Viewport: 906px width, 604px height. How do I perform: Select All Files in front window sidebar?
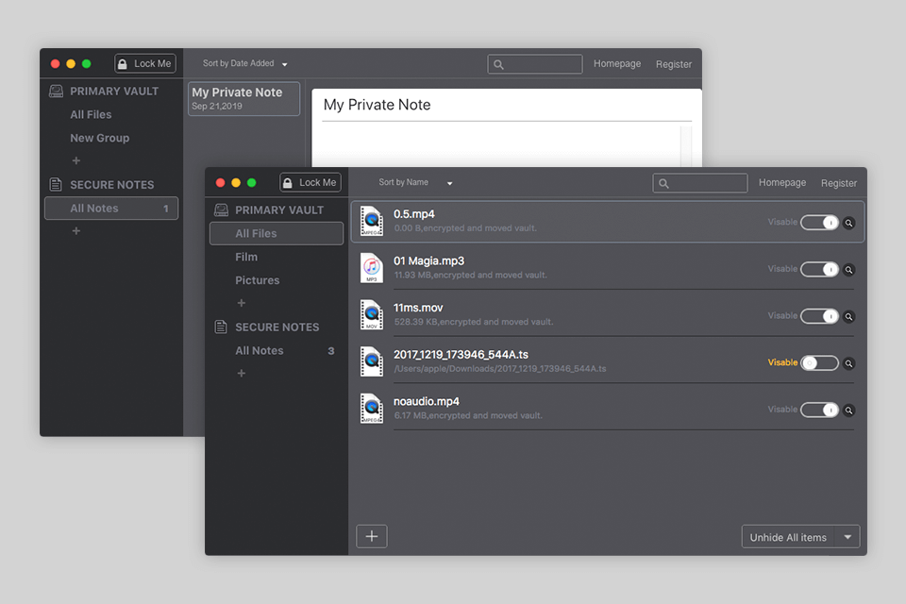click(x=277, y=233)
